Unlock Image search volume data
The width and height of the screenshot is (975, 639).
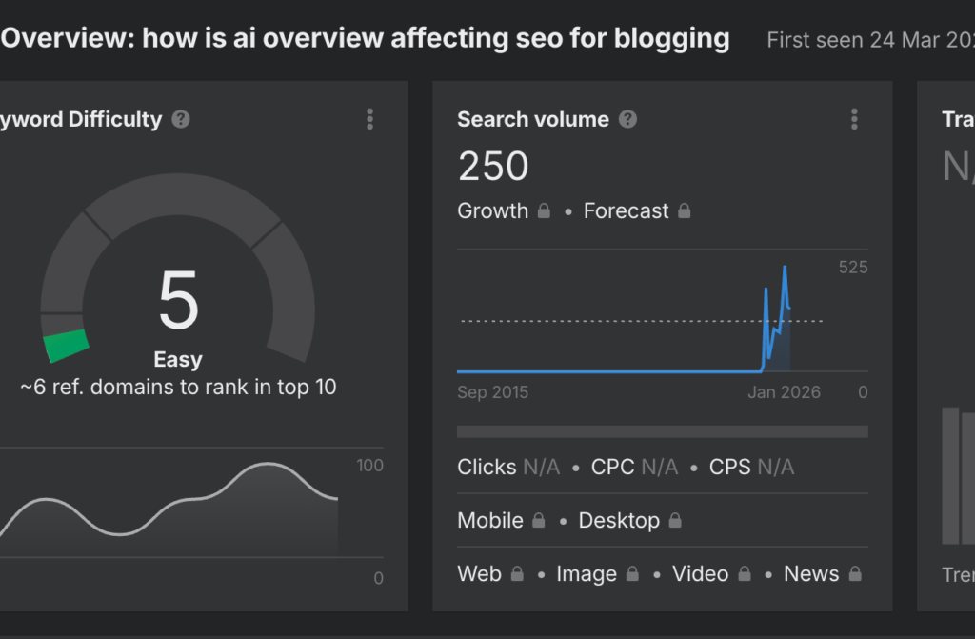[631, 574]
